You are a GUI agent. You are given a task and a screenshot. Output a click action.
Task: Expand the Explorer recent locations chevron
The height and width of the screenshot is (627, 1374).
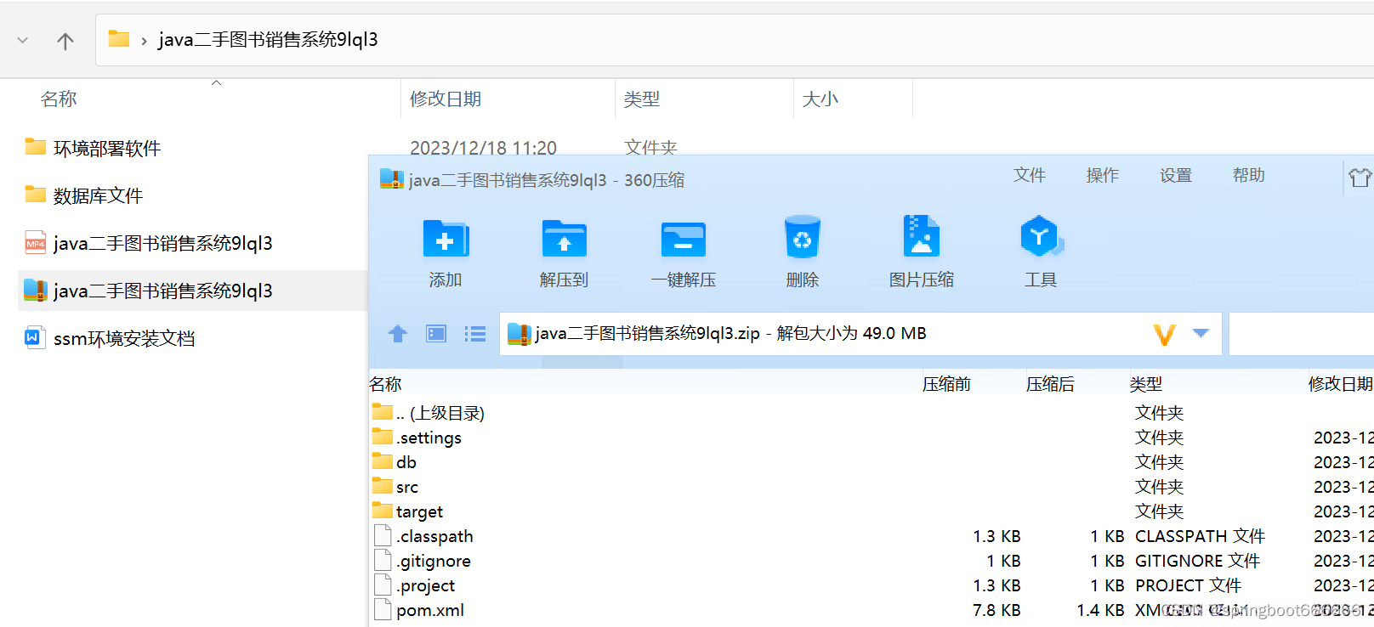point(23,40)
